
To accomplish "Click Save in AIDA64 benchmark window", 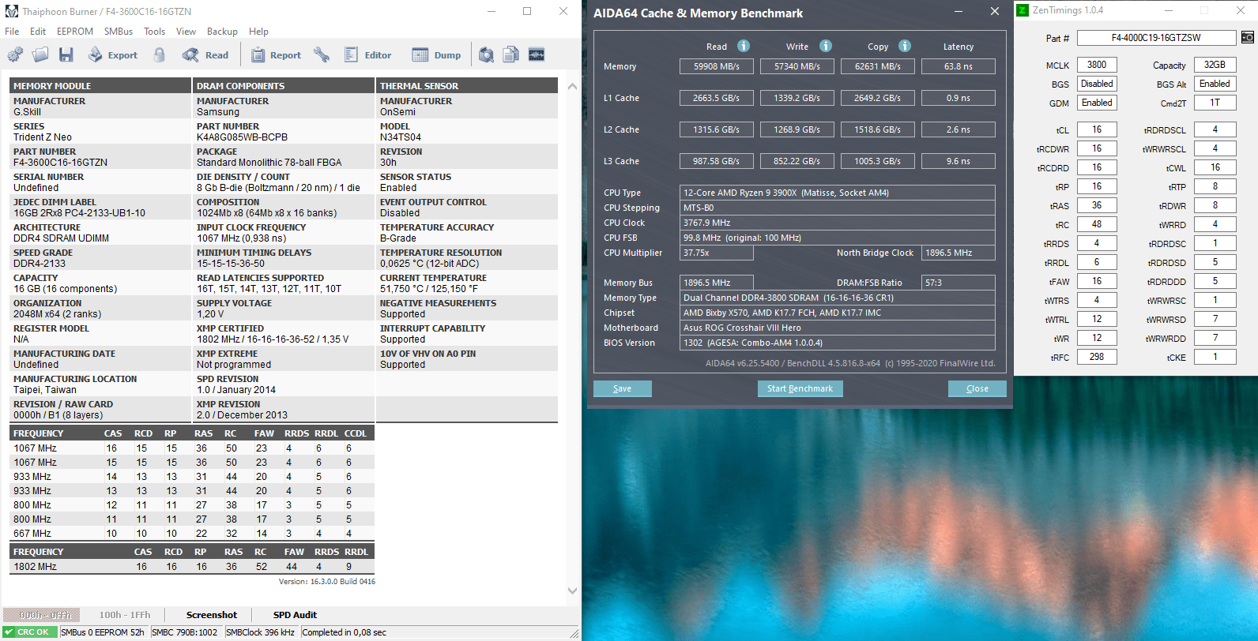I will point(623,388).
